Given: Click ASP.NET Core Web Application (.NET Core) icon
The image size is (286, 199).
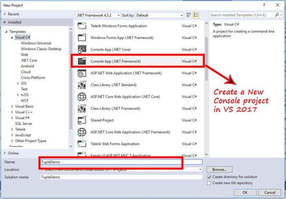Looking at the screenshot, I should [82, 97].
